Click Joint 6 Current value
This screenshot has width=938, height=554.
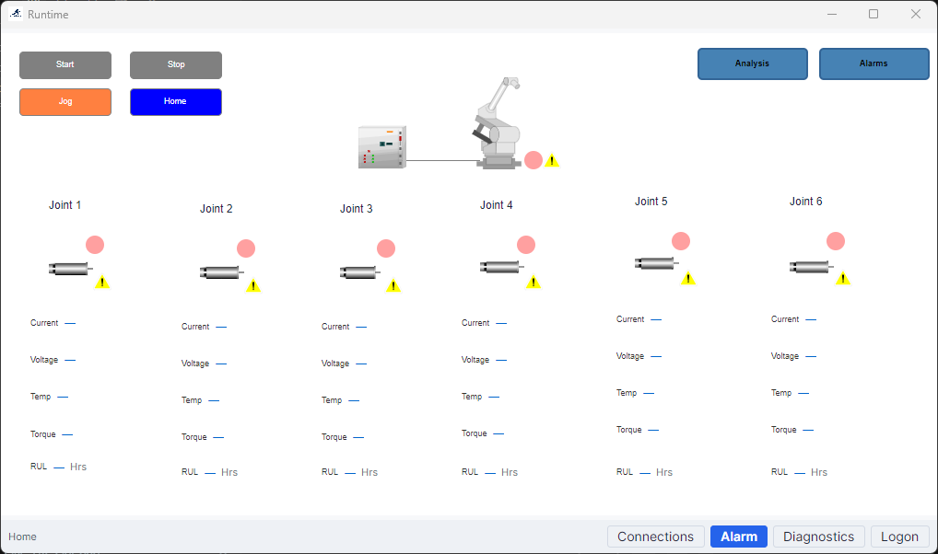pyautogui.click(x=811, y=319)
